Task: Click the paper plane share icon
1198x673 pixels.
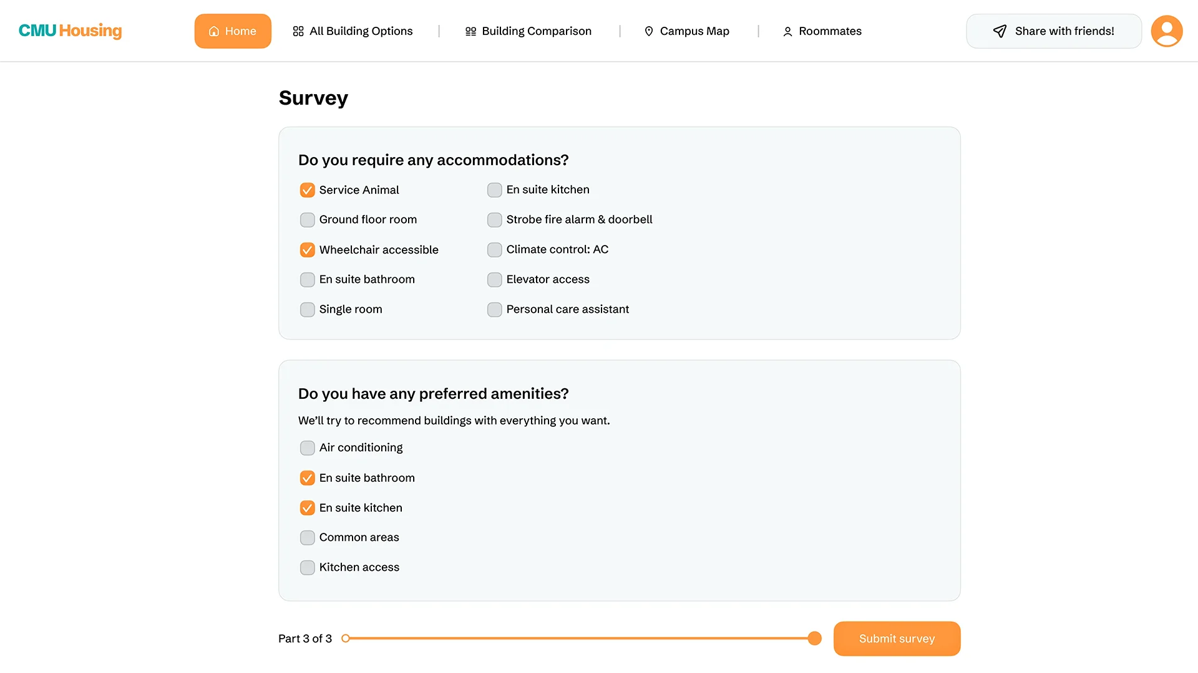Action: coord(1000,31)
